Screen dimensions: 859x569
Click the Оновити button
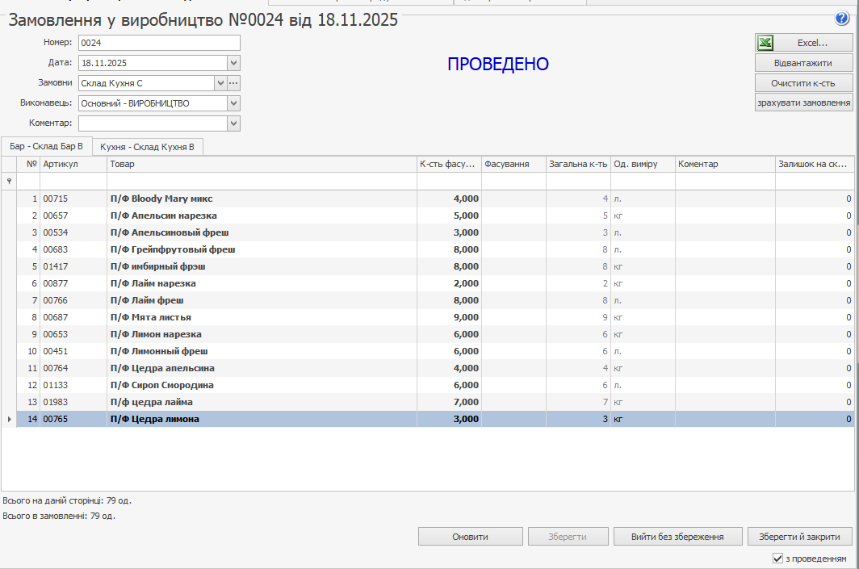pos(470,537)
